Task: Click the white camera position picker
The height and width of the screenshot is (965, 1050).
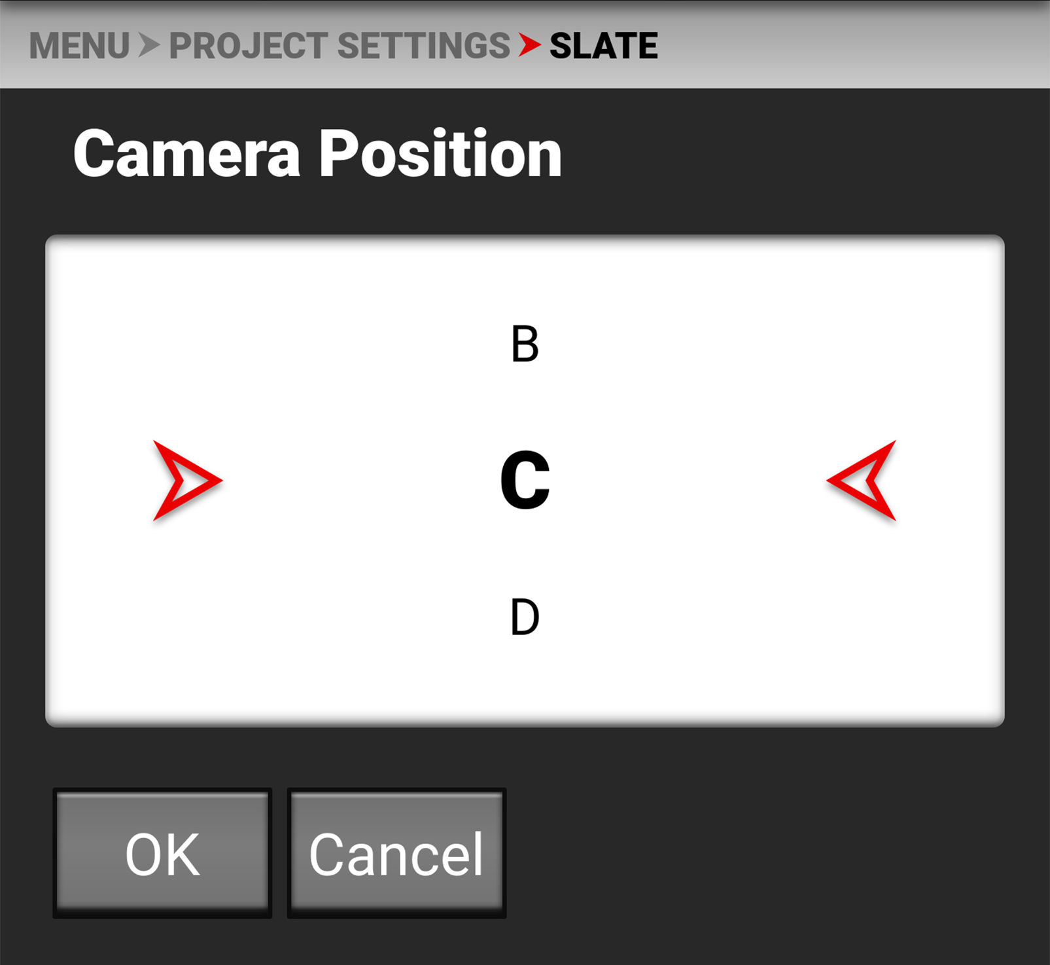Action: pos(525,481)
